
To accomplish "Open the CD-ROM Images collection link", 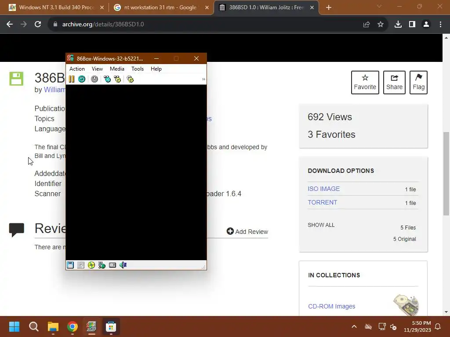I will [x=331, y=306].
